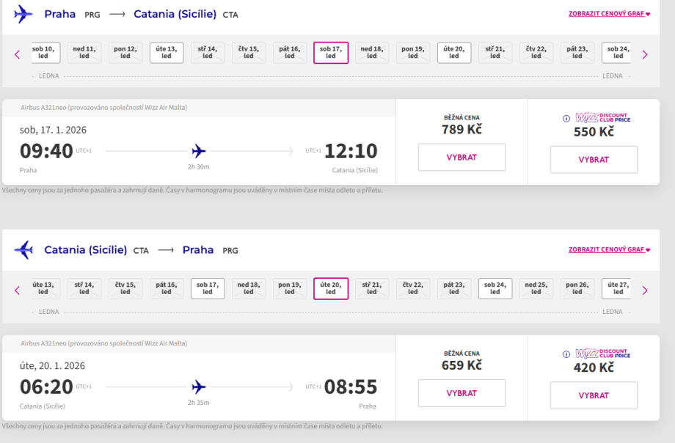Click the plane icon on the 06:20 flight route
Image resolution: width=675 pixels, height=443 pixels.
pos(198,387)
